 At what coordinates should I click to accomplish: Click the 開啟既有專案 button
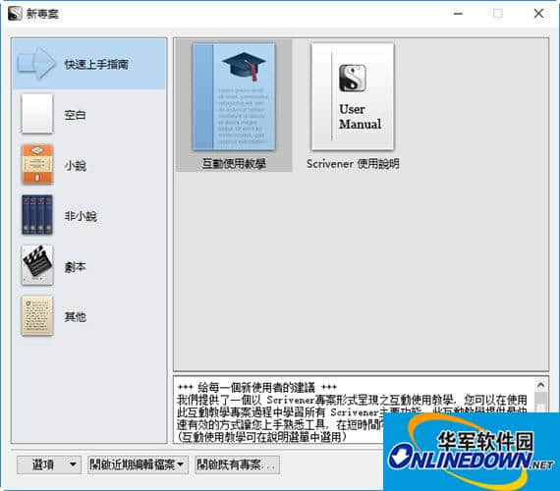[237, 464]
